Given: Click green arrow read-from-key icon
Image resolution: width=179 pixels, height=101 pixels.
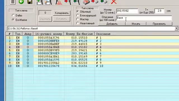Looking at the screenshot, I should click(76, 2).
